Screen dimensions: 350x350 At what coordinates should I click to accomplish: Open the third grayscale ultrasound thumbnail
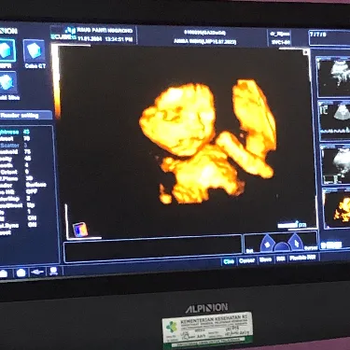click(336, 165)
